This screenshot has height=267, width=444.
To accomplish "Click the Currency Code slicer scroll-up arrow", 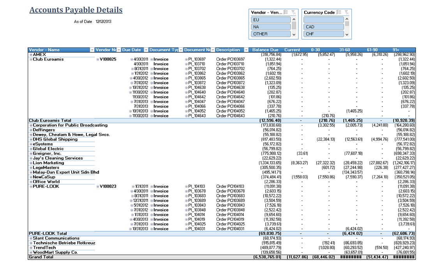I will pyautogui.click(x=347, y=19).
